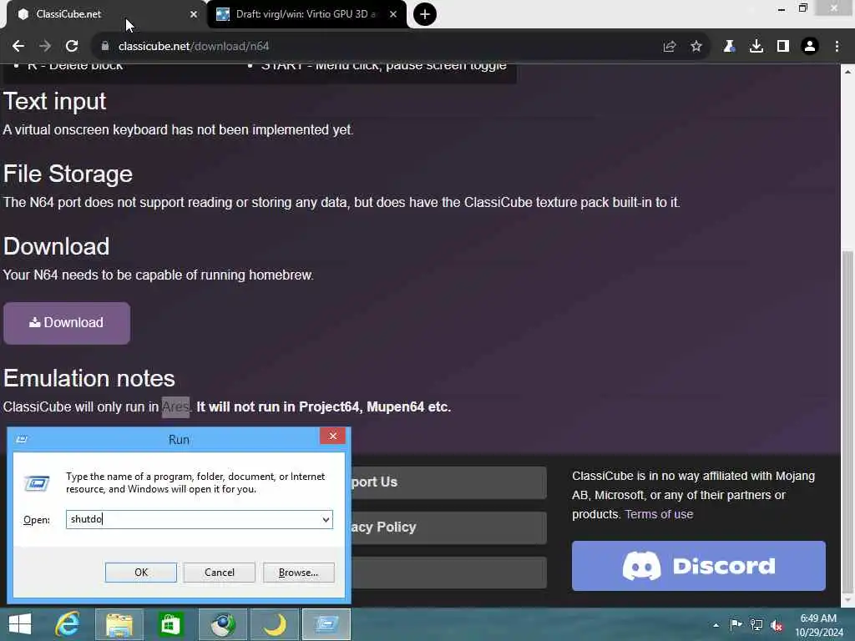855x641 pixels.
Task: Click the taskbar clock showing 6:49 AM
Action: [x=818, y=625]
